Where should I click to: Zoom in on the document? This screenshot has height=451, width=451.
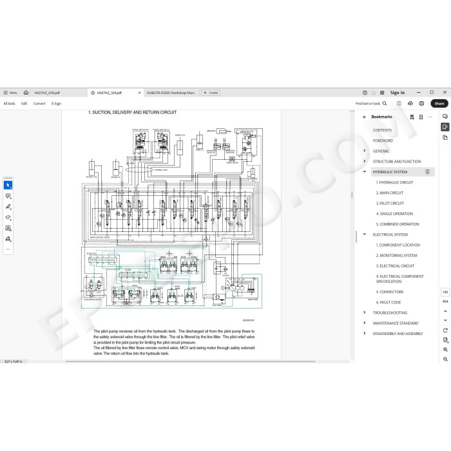pos(445,349)
